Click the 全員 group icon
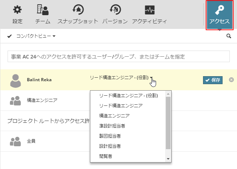Viewport: 237px width, 169px height. 16,141
